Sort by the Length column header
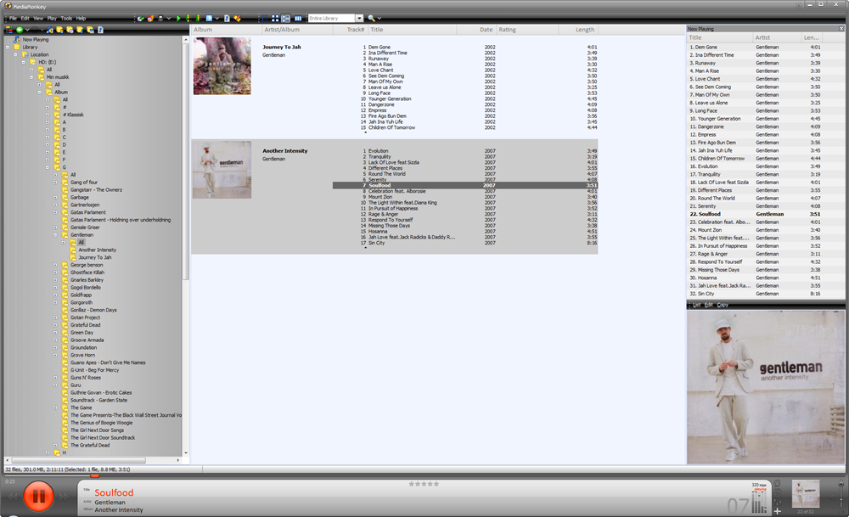Image resolution: width=849 pixels, height=517 pixels. 577,30
